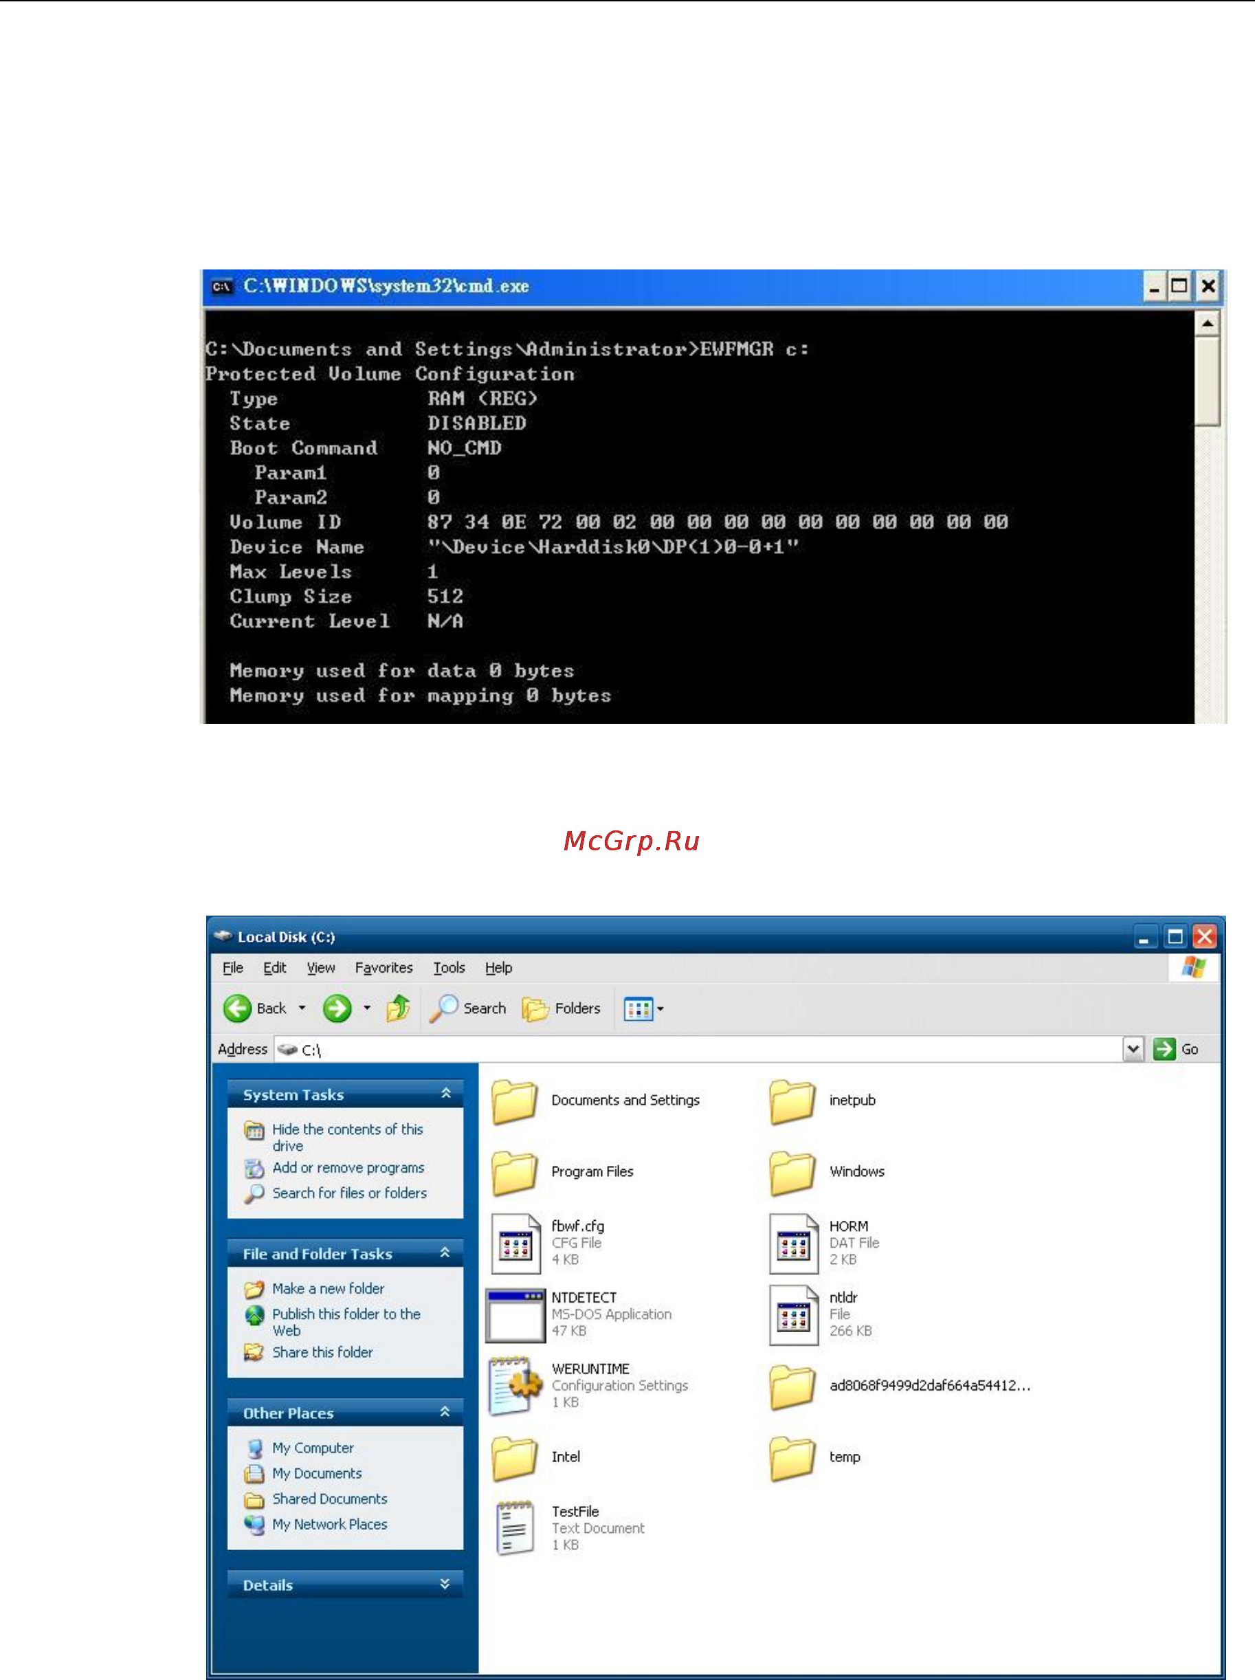Collapse the System Tasks panel
This screenshot has width=1255, height=1680.
(x=445, y=1094)
